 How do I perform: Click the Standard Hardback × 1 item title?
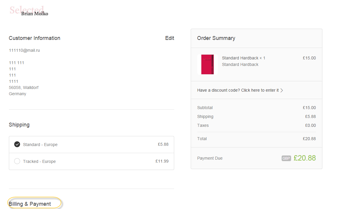pos(243,58)
